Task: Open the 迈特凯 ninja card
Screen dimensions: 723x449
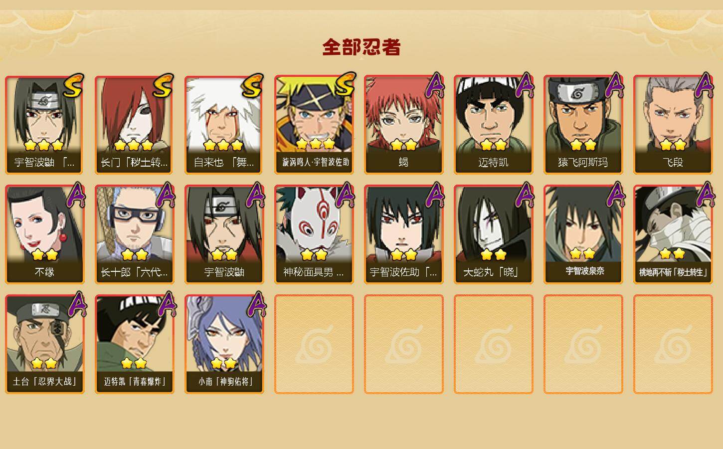Action: pos(494,125)
